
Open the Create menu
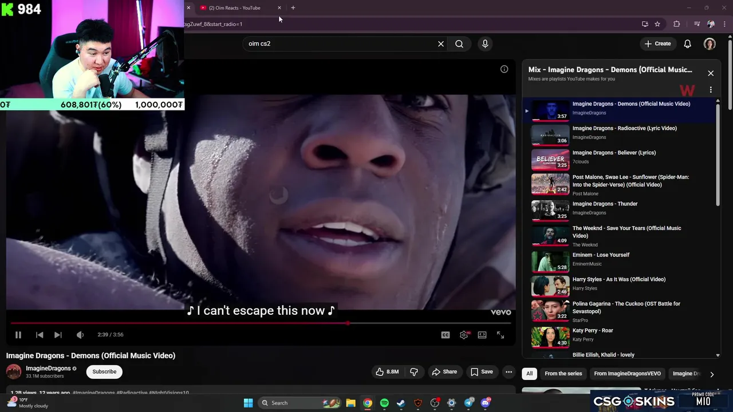(x=657, y=43)
